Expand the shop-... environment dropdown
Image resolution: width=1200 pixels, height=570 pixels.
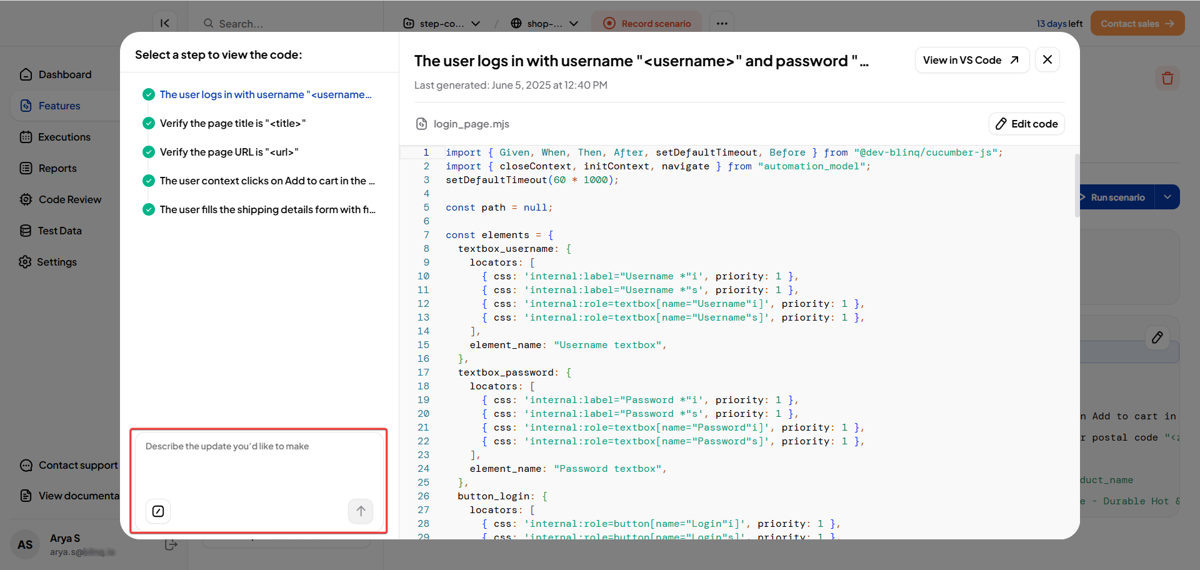click(544, 24)
